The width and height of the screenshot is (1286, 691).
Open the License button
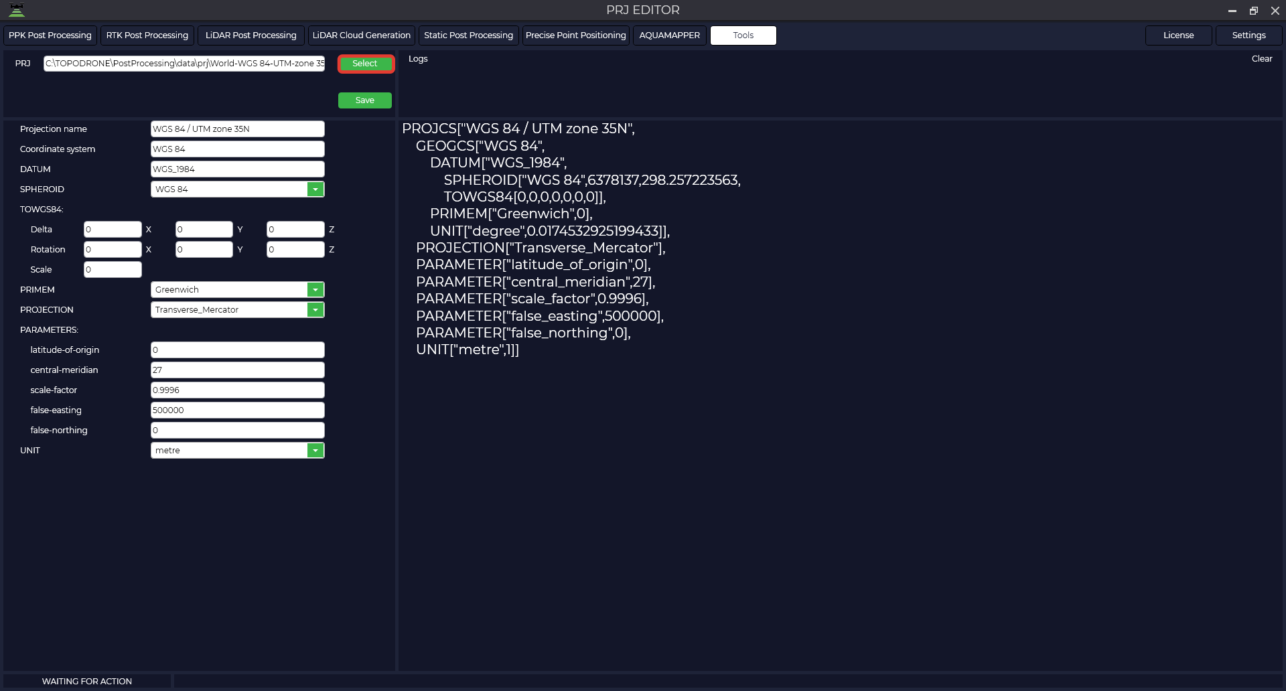coord(1179,35)
